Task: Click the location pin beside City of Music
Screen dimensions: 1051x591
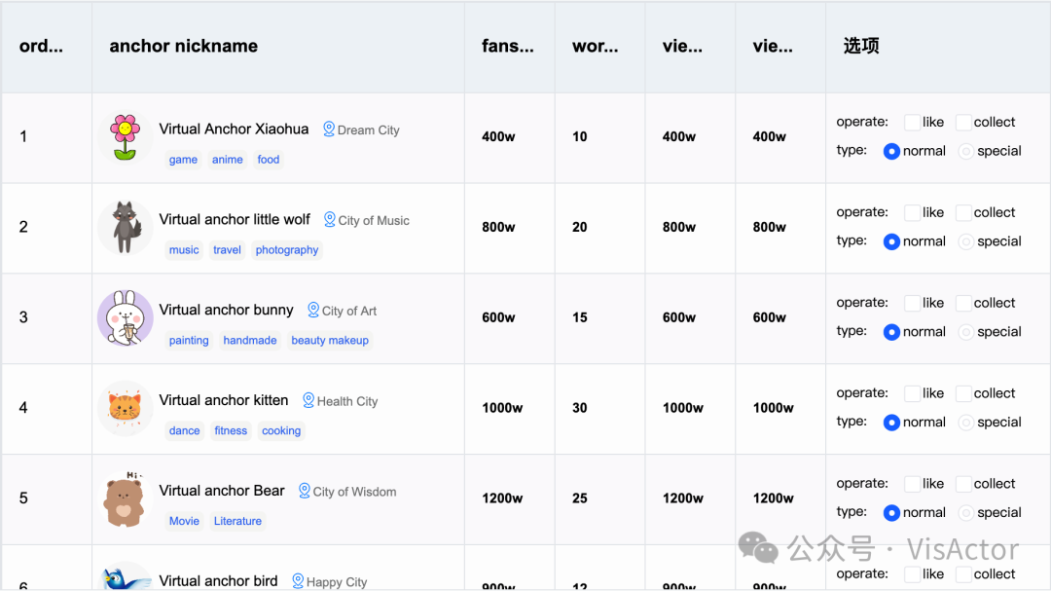Action: pos(330,219)
